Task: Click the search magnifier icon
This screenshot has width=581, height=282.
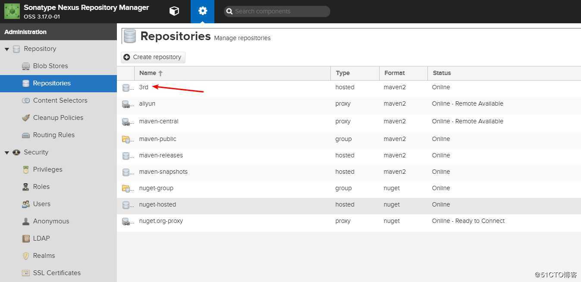Action: 229,12
